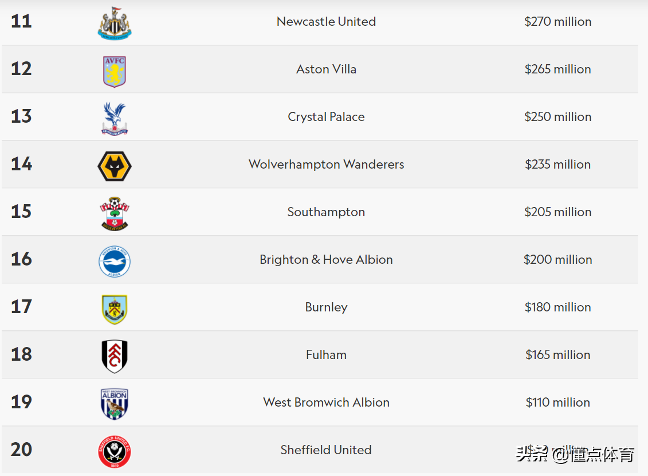The image size is (648, 476).
Task: Select the Sheffield United round crest
Action: (x=115, y=451)
